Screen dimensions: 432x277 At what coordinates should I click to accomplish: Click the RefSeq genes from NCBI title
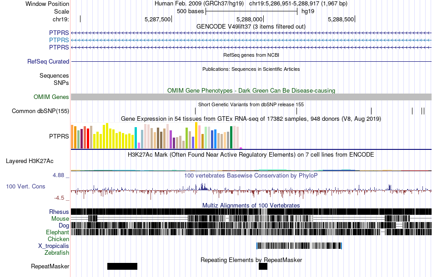point(251,55)
